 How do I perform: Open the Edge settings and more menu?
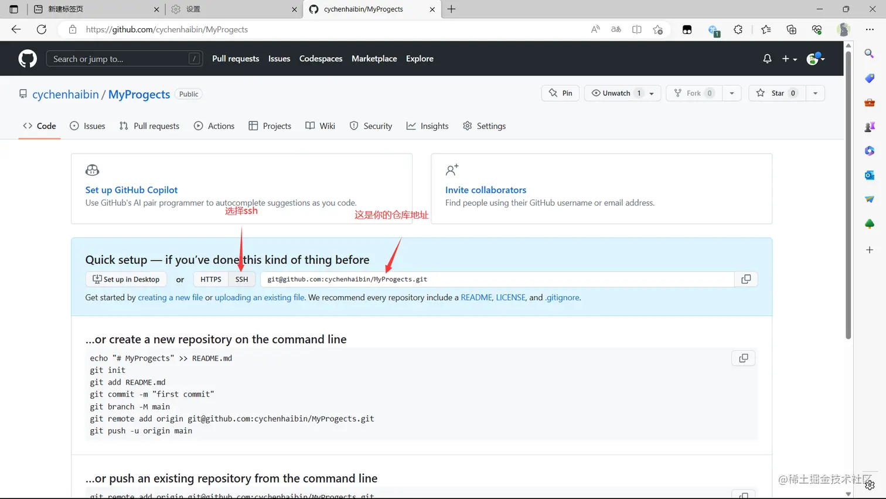click(x=870, y=29)
